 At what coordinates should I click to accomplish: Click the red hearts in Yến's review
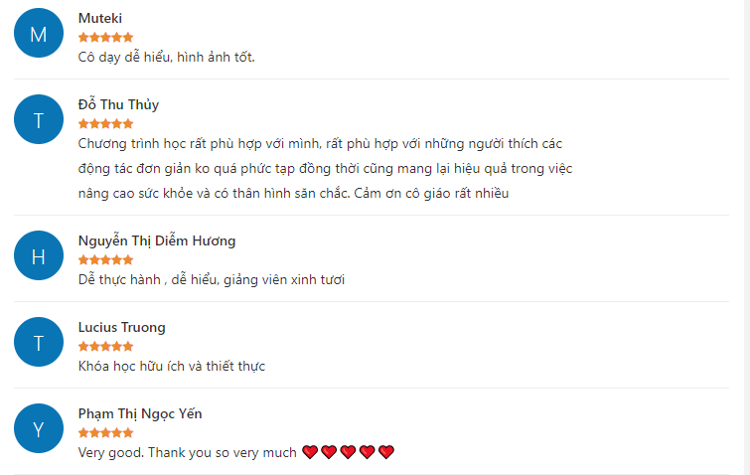tap(349, 452)
